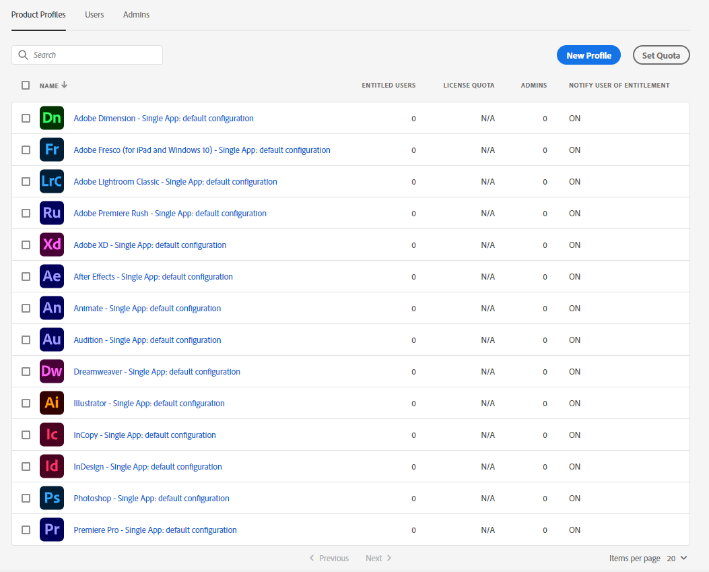
Task: Check the Adobe Dimension row checkbox
Action: (x=26, y=118)
